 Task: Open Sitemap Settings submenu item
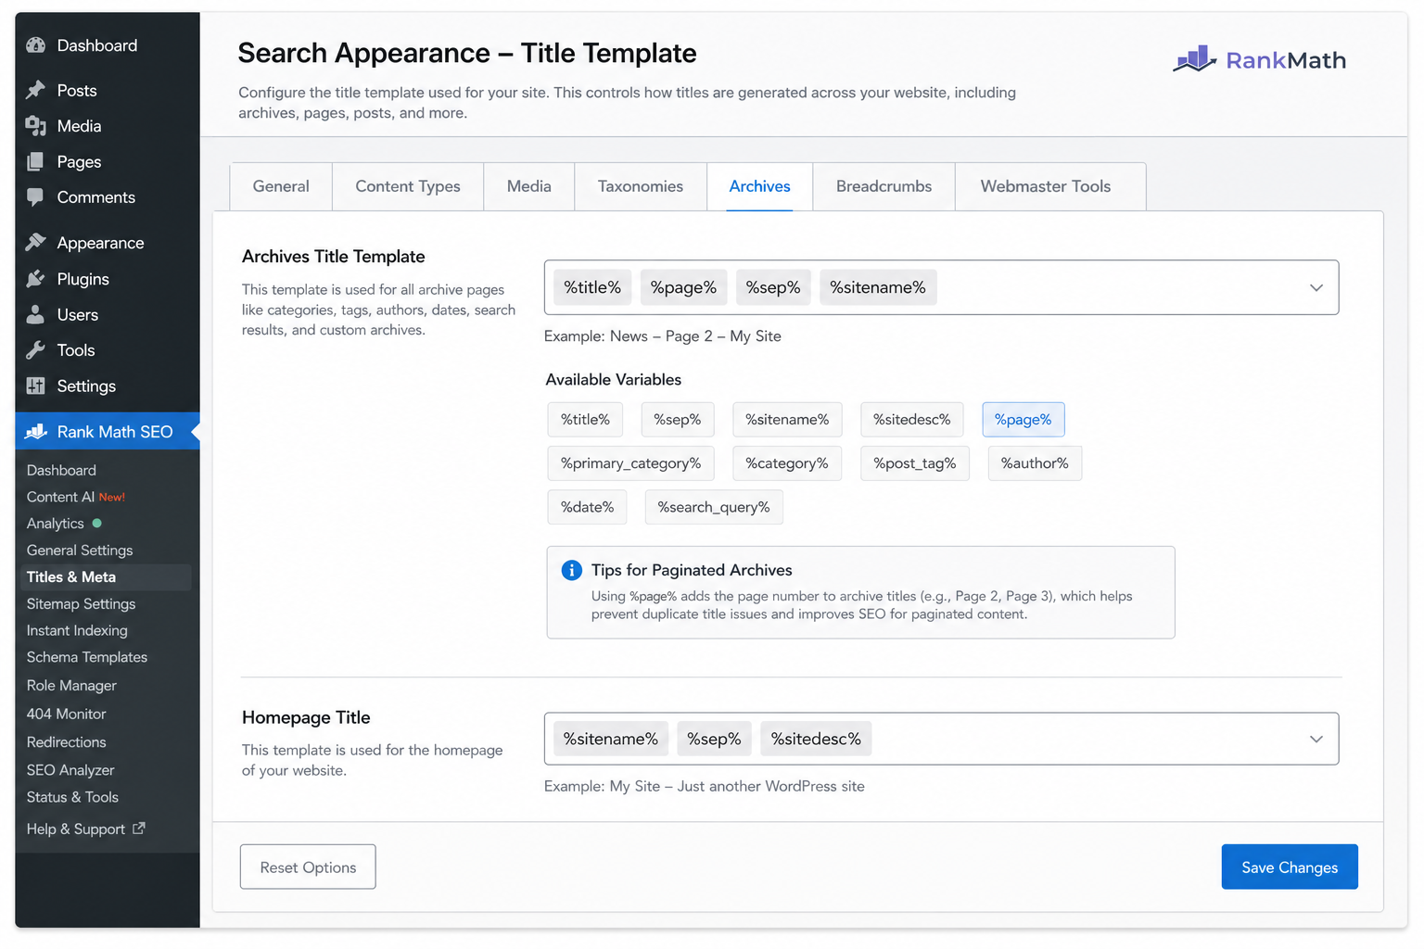click(81, 604)
